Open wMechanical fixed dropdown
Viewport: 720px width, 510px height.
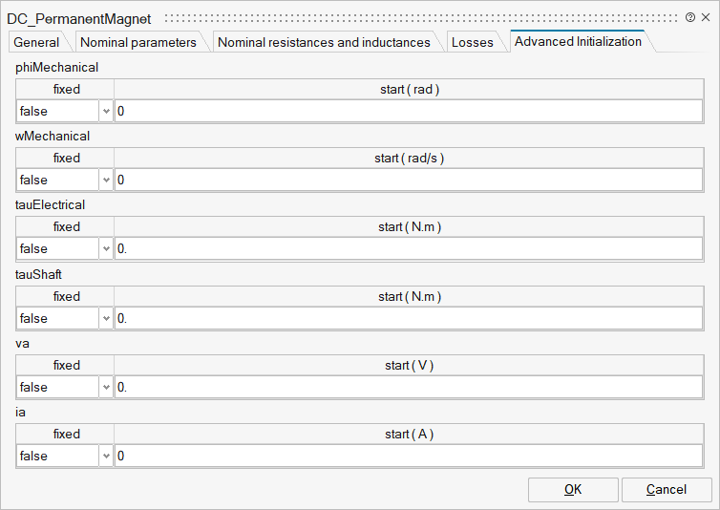[x=105, y=181]
